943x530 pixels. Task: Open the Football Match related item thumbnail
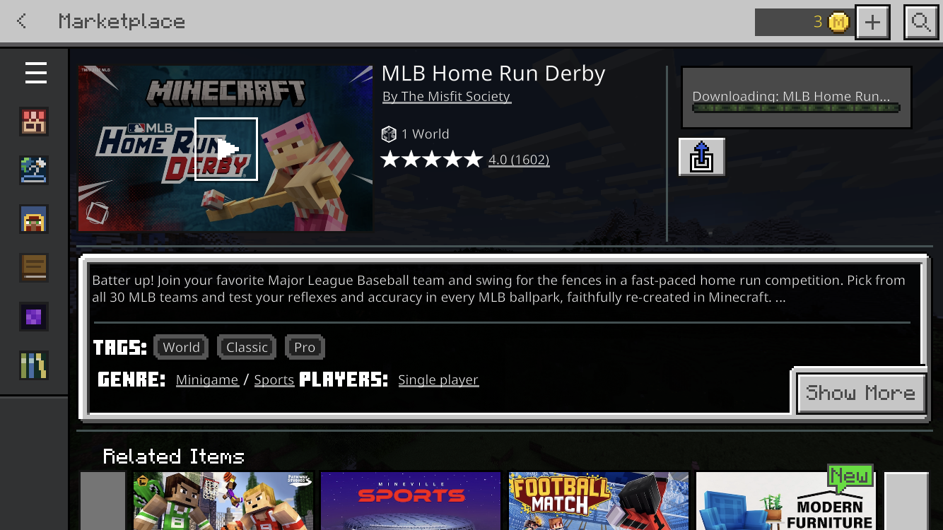tap(599, 501)
